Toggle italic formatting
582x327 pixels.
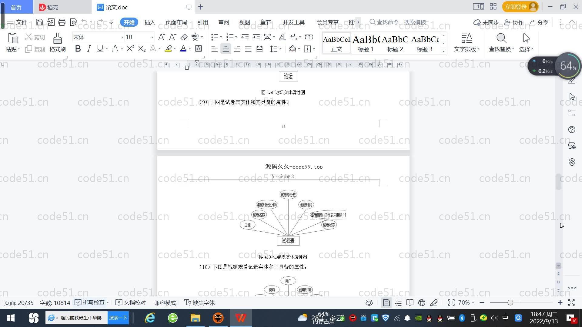(89, 49)
